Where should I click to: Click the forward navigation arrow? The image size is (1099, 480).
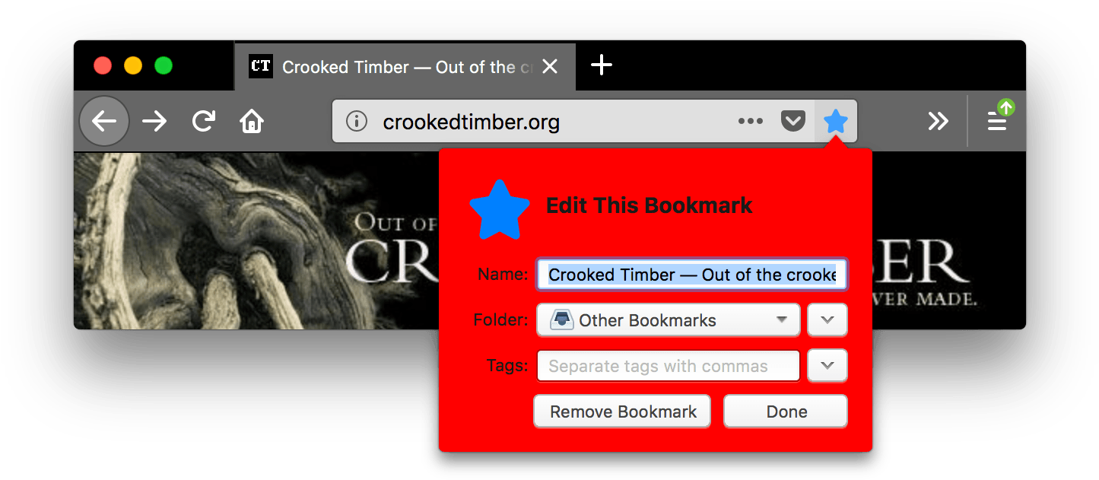pos(154,121)
